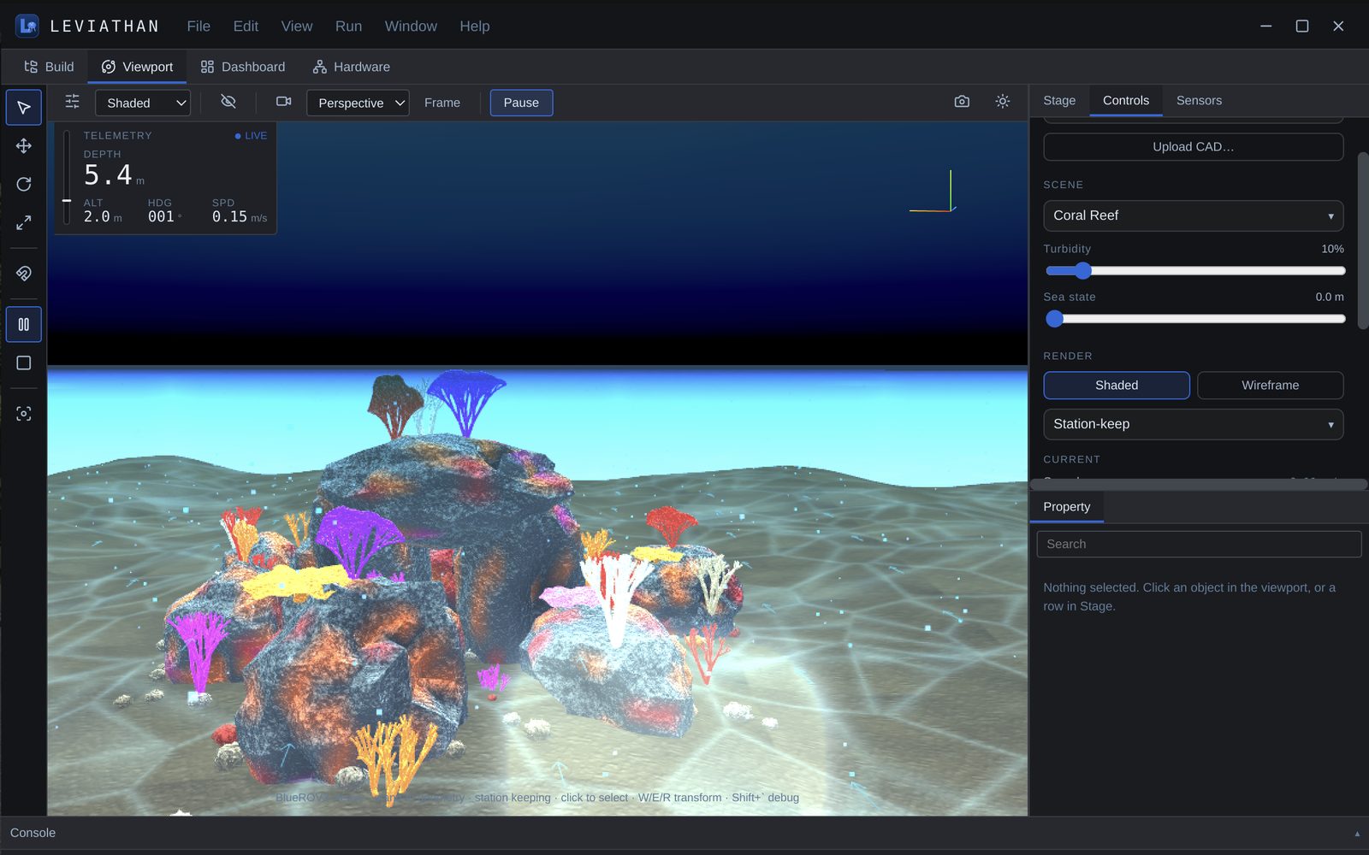Select Shaded render toggle in Controls

click(1117, 386)
